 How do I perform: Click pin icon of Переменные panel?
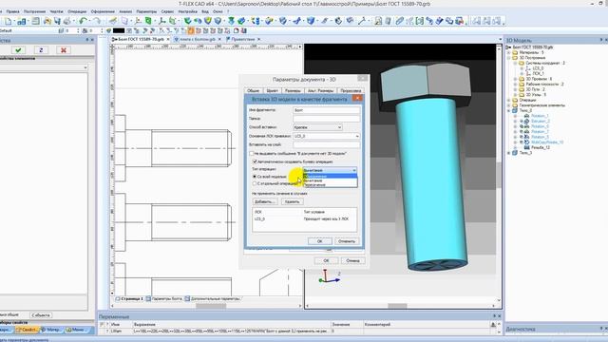click(494, 316)
